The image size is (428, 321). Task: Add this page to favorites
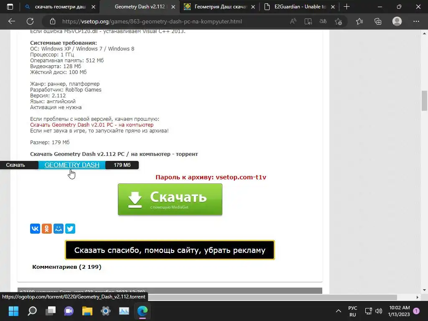pyautogui.click(x=338, y=21)
